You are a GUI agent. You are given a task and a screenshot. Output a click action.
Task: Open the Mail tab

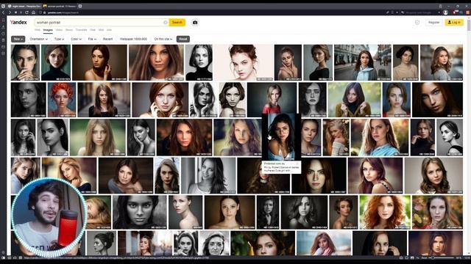click(x=102, y=30)
